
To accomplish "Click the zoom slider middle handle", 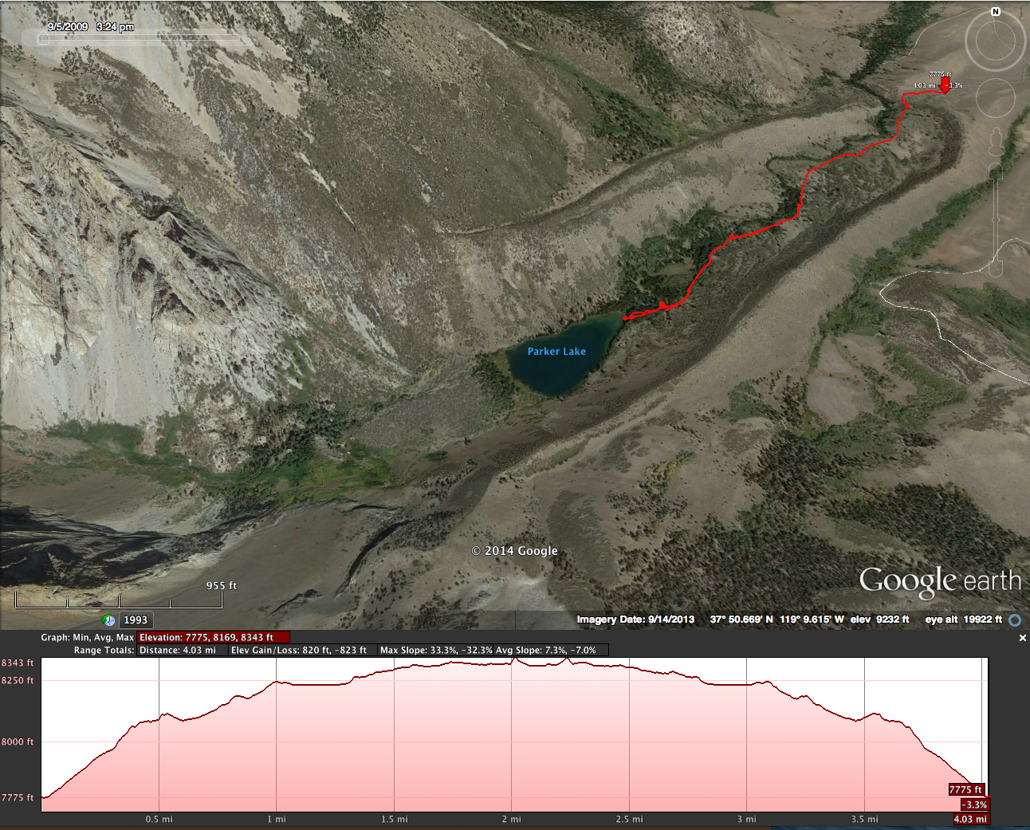I will [x=995, y=220].
